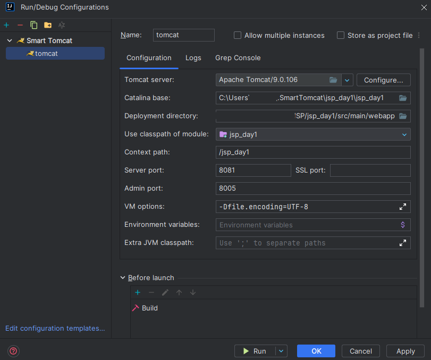The width and height of the screenshot is (431, 360).
Task: Enable Allow multiple instances
Action: [x=238, y=35]
